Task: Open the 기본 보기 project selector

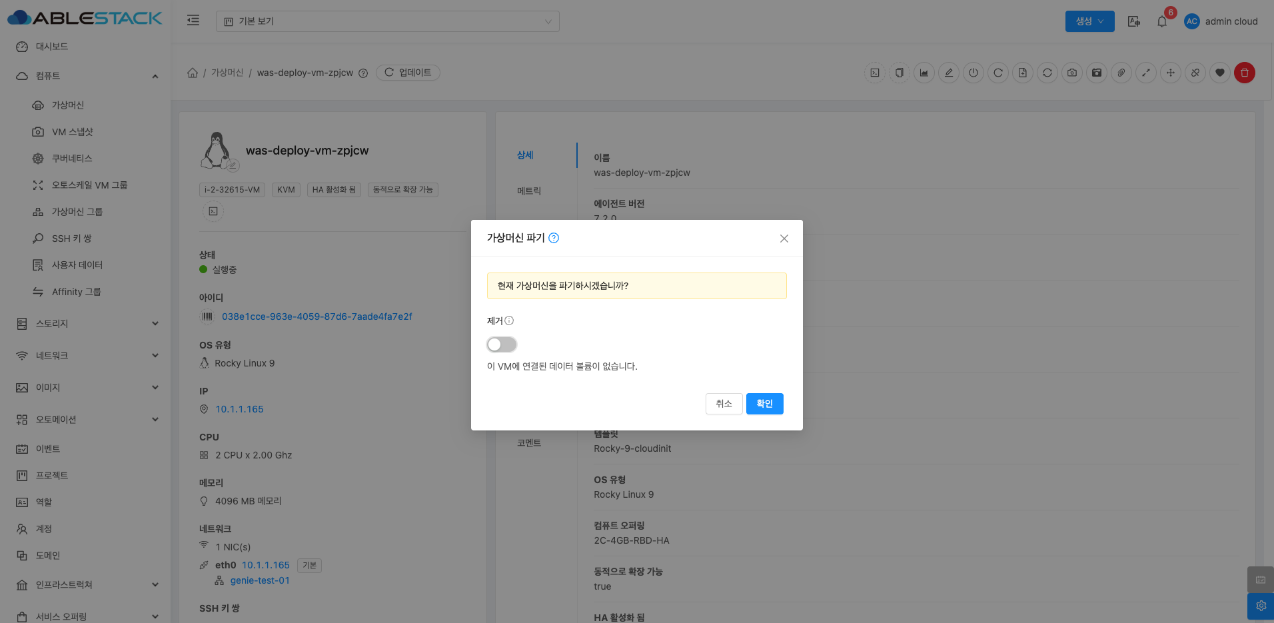Action: [387, 21]
